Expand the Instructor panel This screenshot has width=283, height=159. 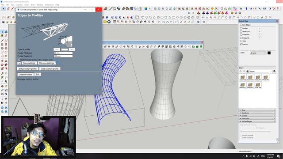pyautogui.click(x=257, y=118)
